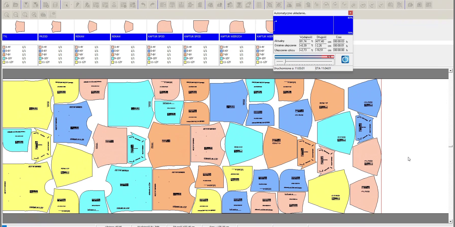
Task: Save with the plain floppy disk icon
Action: point(26,5)
